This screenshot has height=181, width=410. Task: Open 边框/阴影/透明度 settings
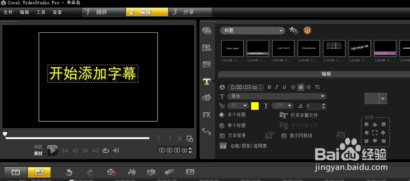pos(243,146)
